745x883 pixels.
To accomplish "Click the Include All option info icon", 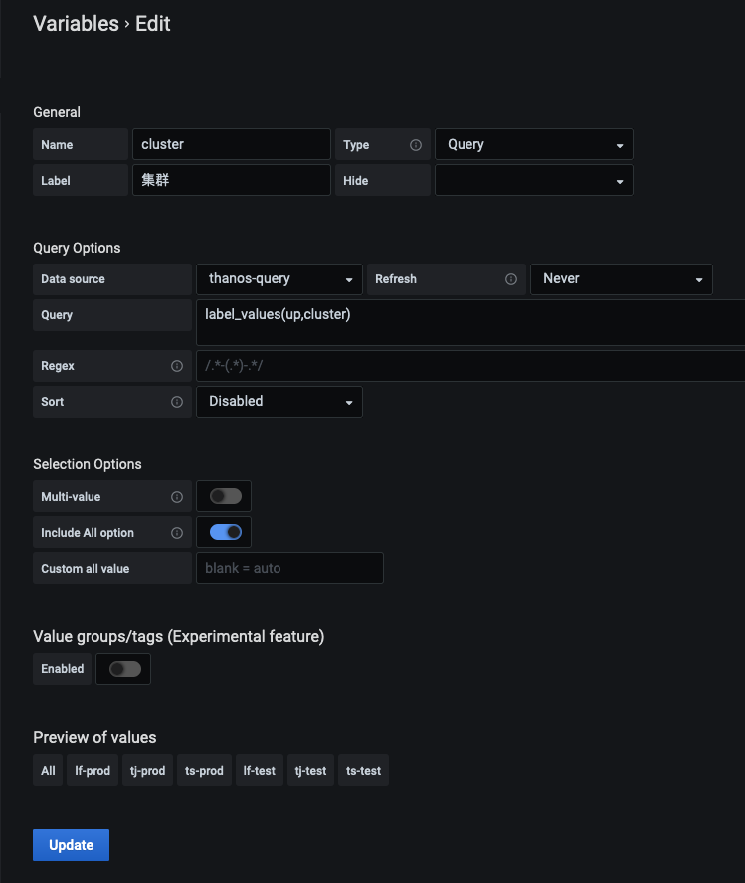I will coord(177,533).
